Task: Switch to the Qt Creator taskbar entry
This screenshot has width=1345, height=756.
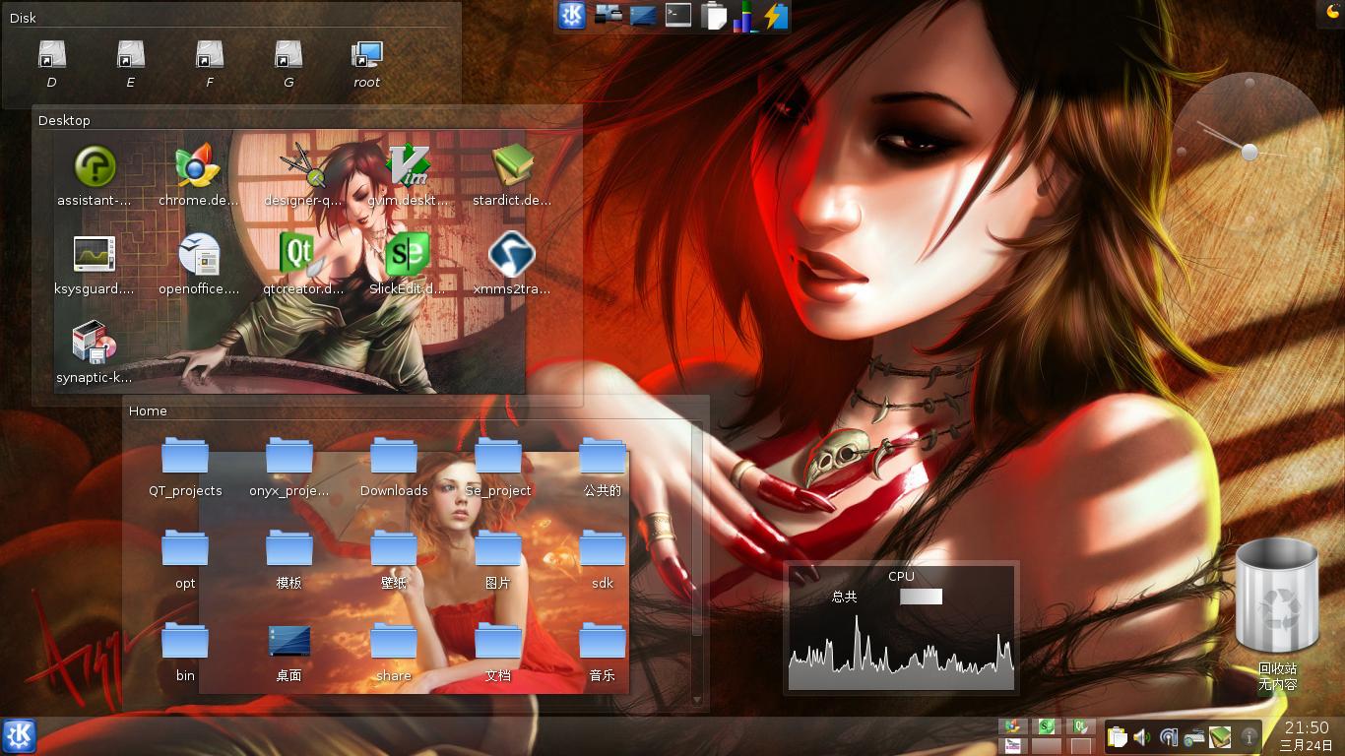Action: coord(1081,726)
